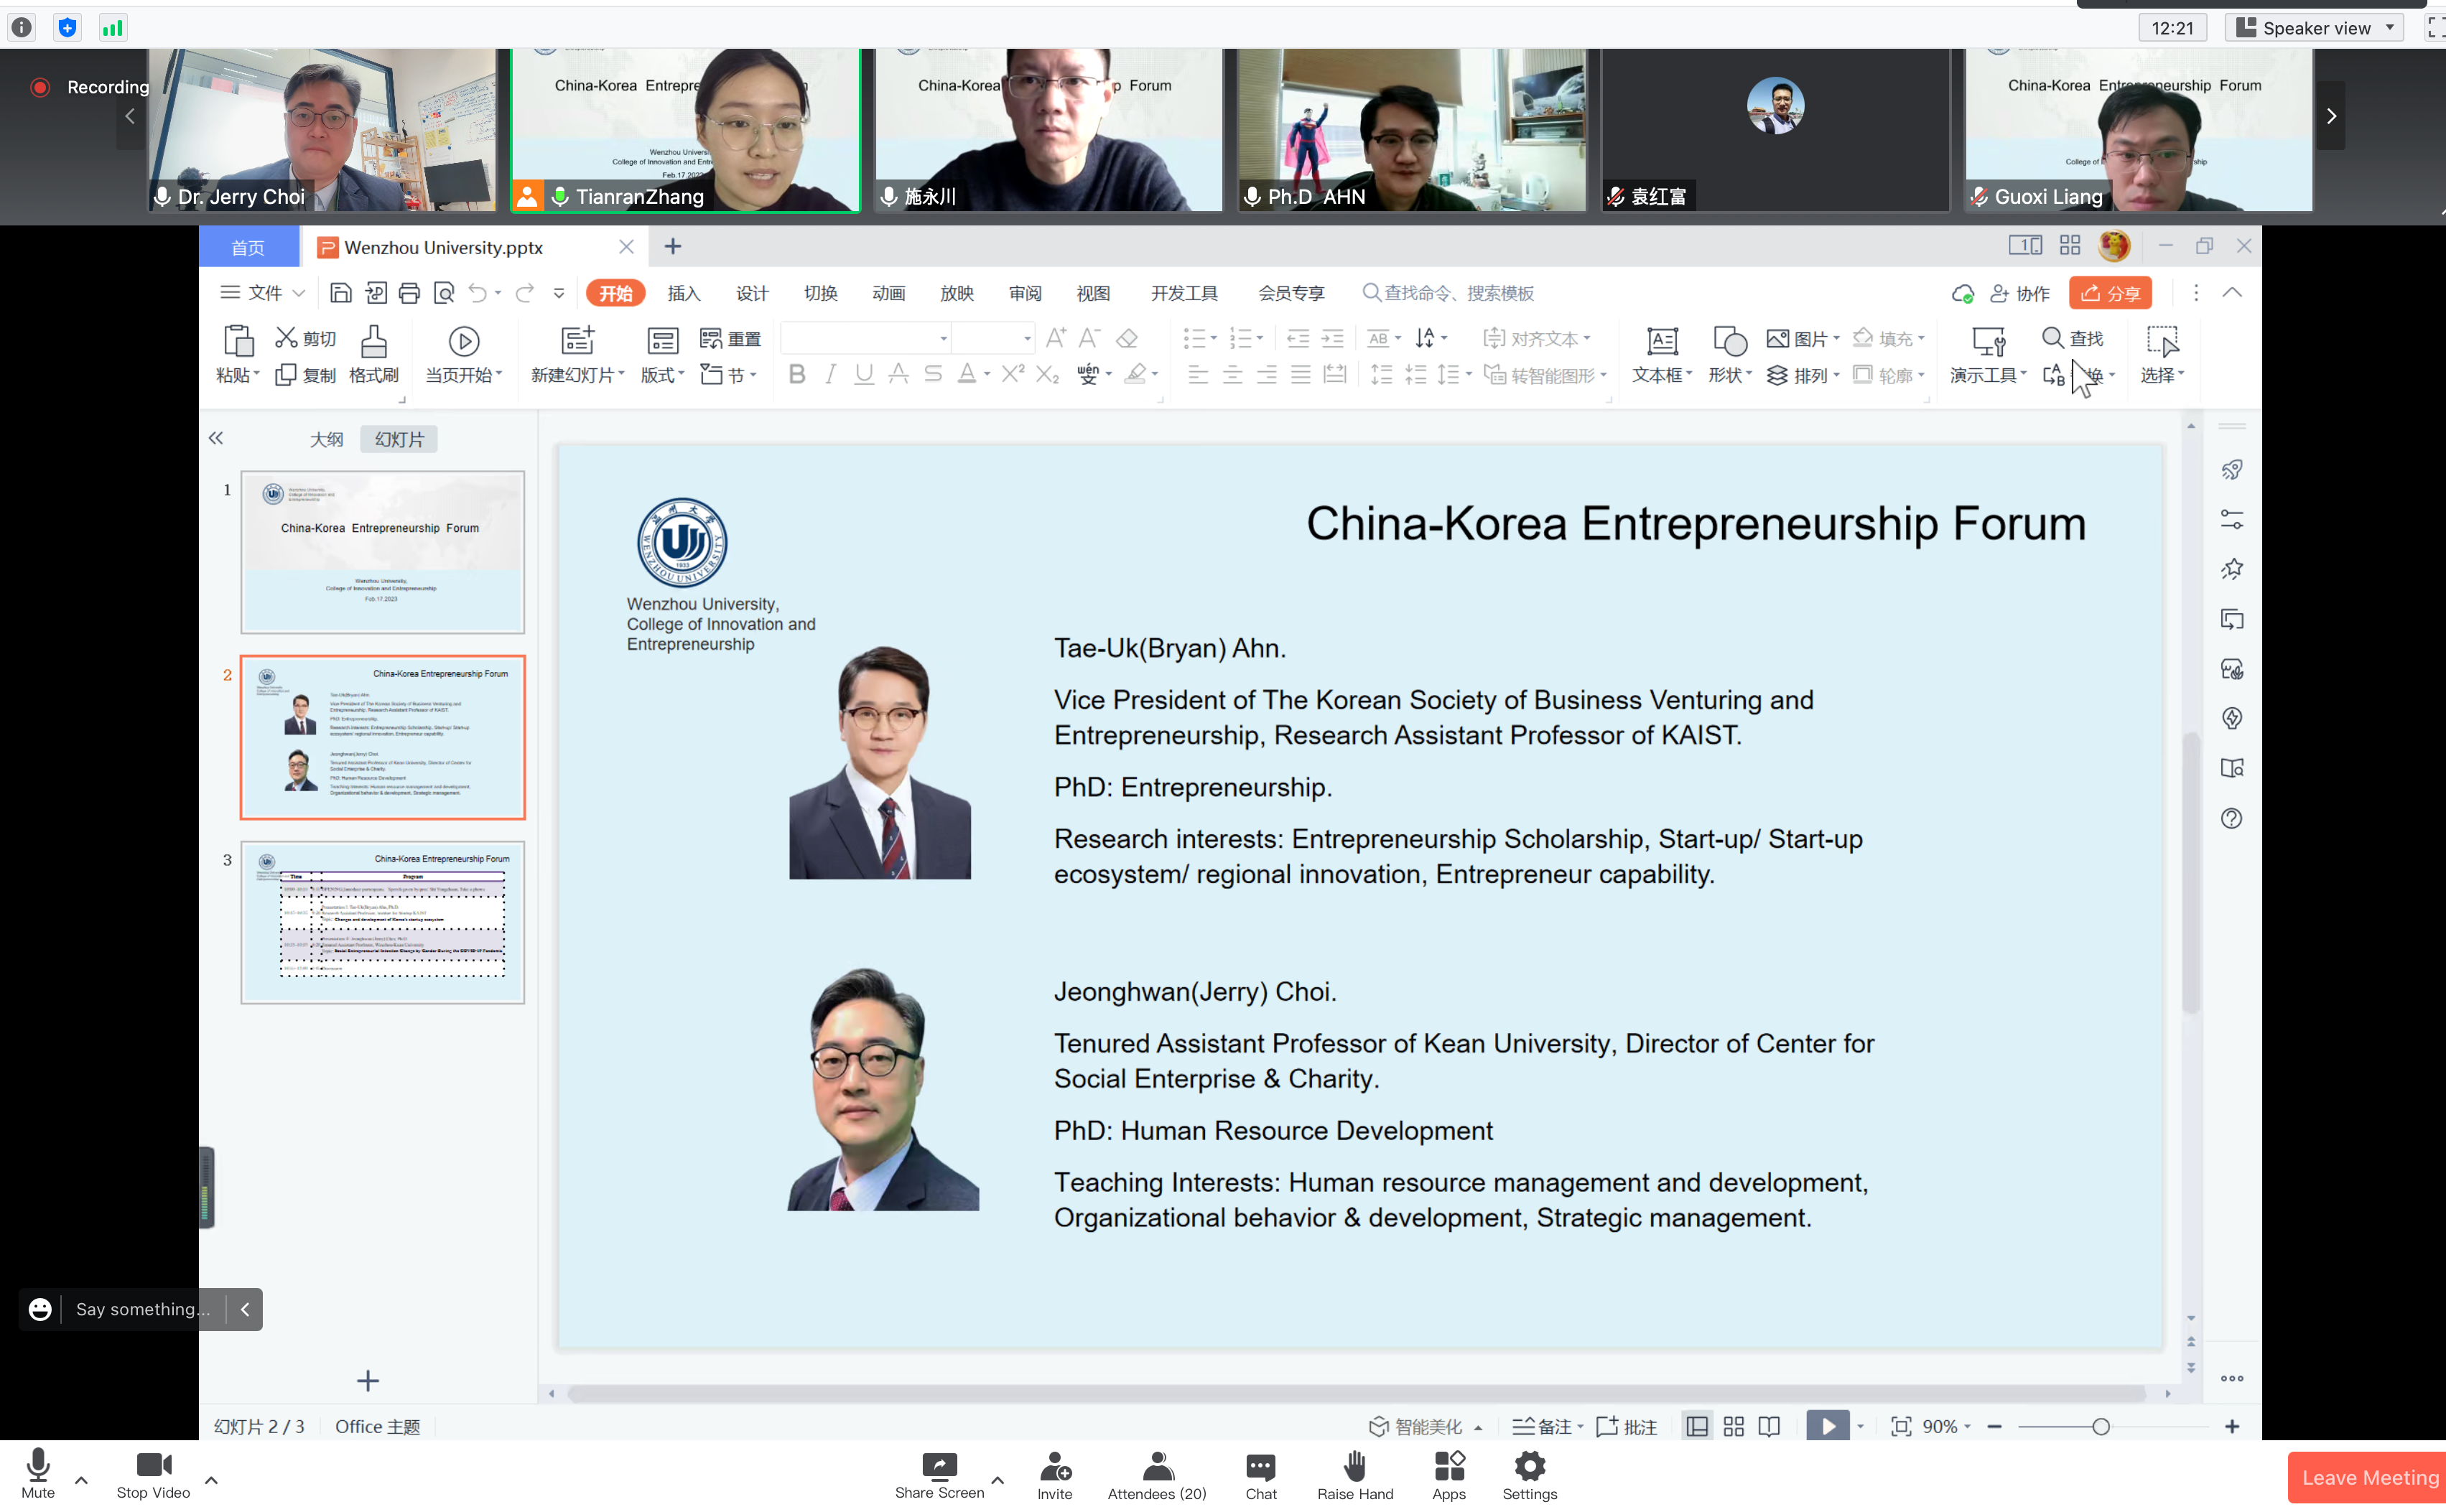Image resolution: width=2446 pixels, height=1512 pixels.
Task: Click the zoom slider handle in status bar
Action: [2101, 1427]
